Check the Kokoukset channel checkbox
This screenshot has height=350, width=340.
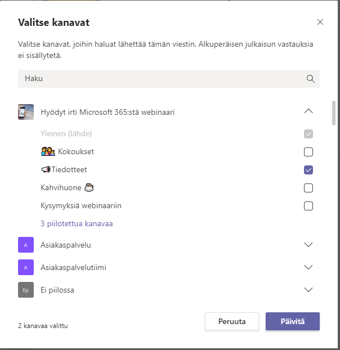pos(308,152)
